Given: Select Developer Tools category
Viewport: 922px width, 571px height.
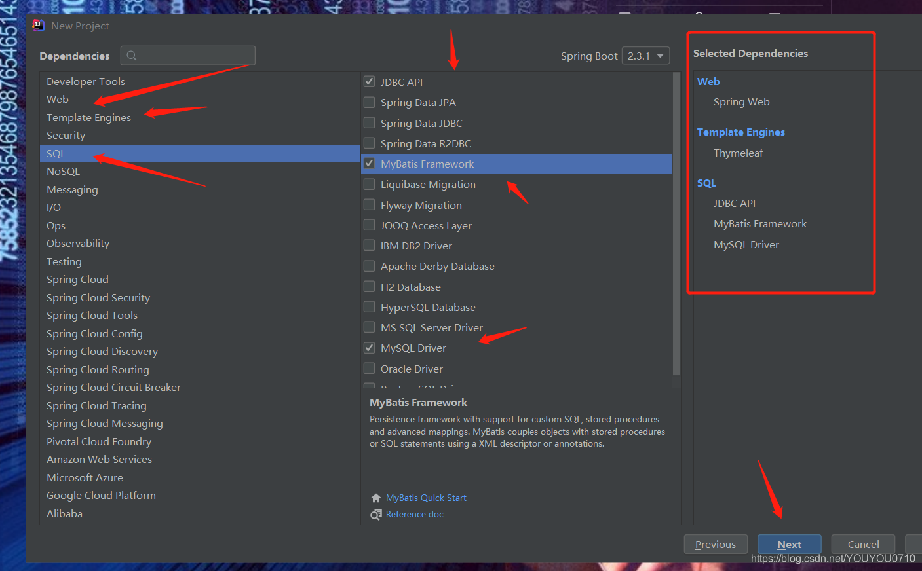Looking at the screenshot, I should (200, 81).
